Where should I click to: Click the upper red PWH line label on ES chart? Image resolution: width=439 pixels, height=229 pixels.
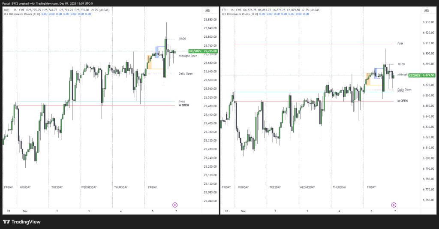400,44
